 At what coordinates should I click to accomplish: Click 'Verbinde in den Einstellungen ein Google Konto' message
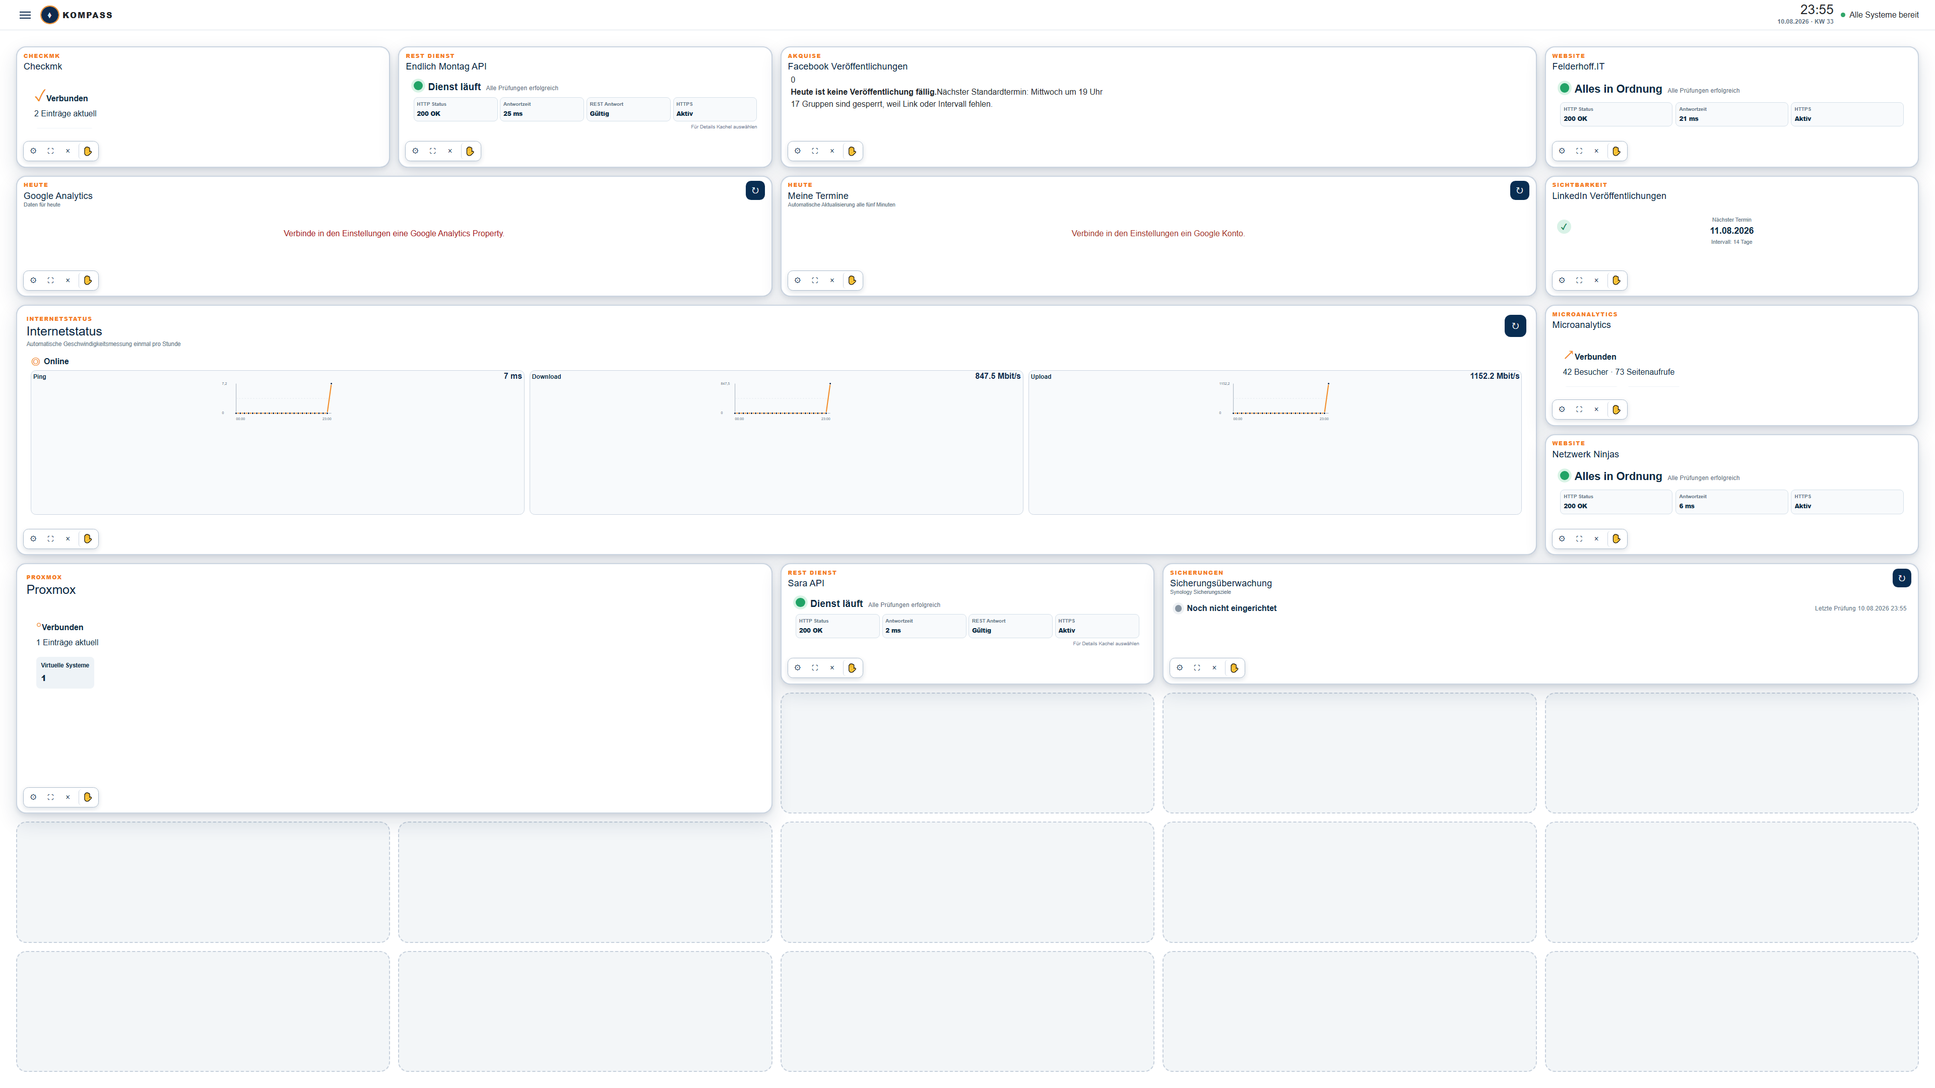pos(1157,234)
